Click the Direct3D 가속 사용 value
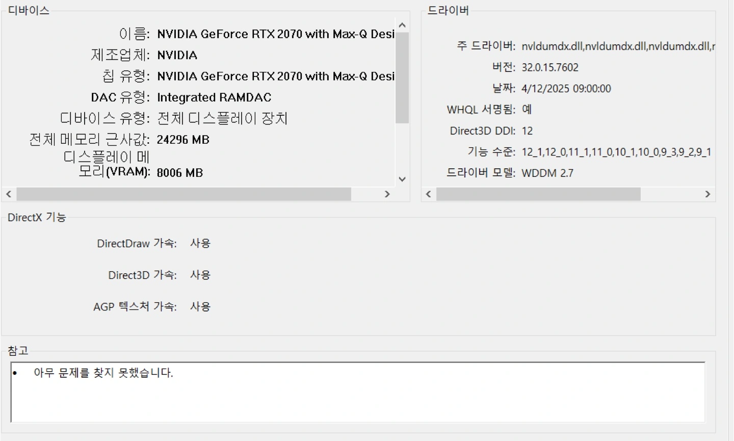Viewport: 734px width, 441px height. pyautogui.click(x=200, y=275)
